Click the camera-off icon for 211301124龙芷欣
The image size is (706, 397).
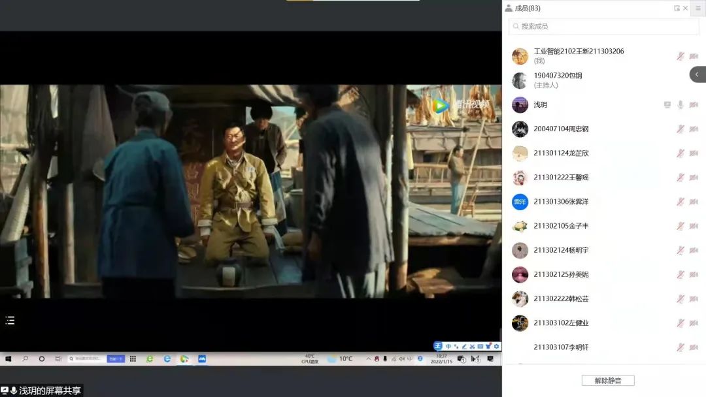[x=694, y=153]
